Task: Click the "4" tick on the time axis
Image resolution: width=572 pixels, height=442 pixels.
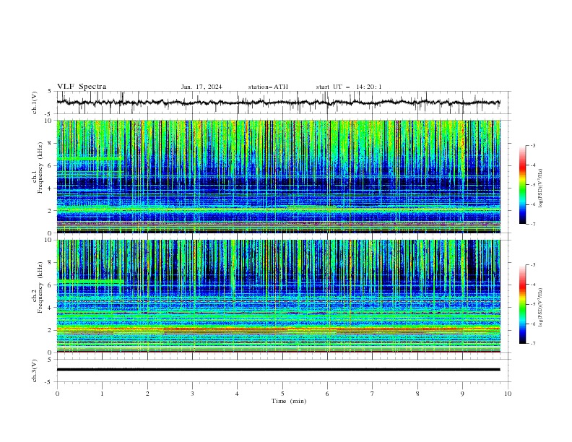Action: (x=237, y=394)
